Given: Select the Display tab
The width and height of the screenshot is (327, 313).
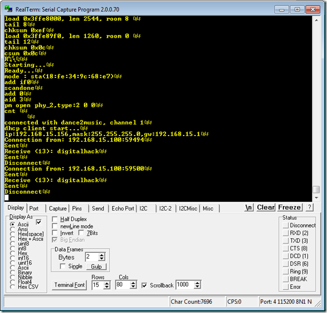Looking at the screenshot, I should pos(16,208).
